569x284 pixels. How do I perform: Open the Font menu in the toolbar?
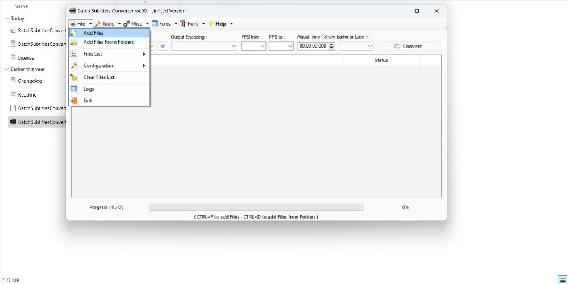tap(192, 24)
